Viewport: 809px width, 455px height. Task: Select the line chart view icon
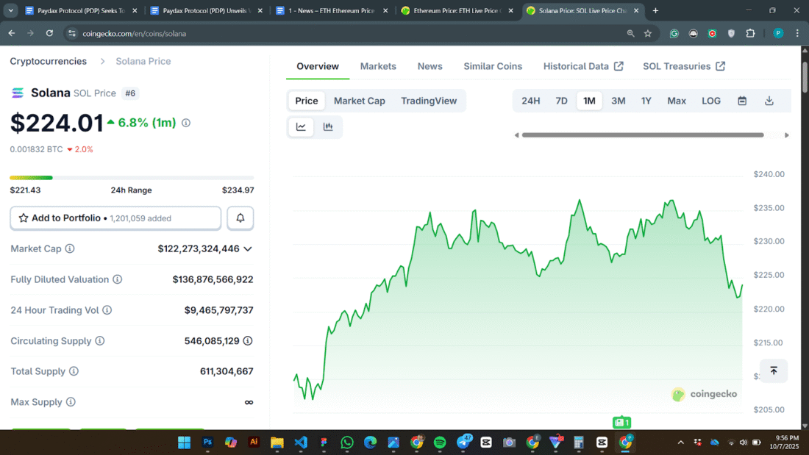click(x=301, y=127)
